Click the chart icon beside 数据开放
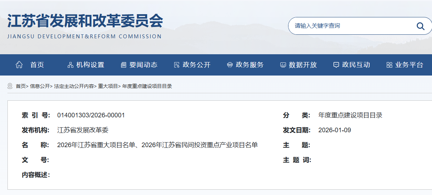 (x=283, y=65)
